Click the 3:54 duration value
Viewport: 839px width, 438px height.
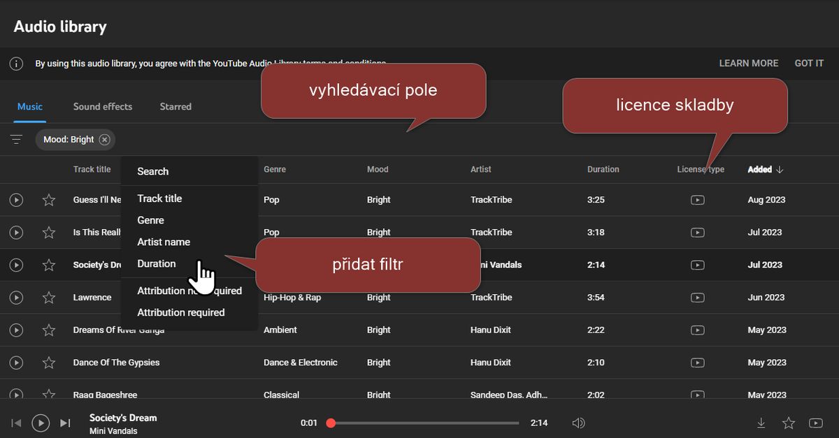(596, 298)
